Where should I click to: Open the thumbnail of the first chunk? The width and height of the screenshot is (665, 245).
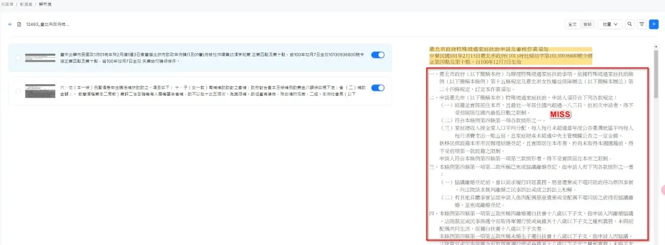point(40,58)
